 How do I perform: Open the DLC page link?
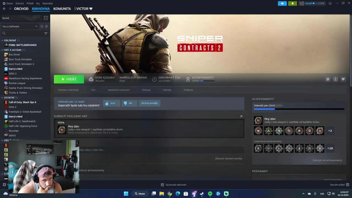click(x=94, y=90)
